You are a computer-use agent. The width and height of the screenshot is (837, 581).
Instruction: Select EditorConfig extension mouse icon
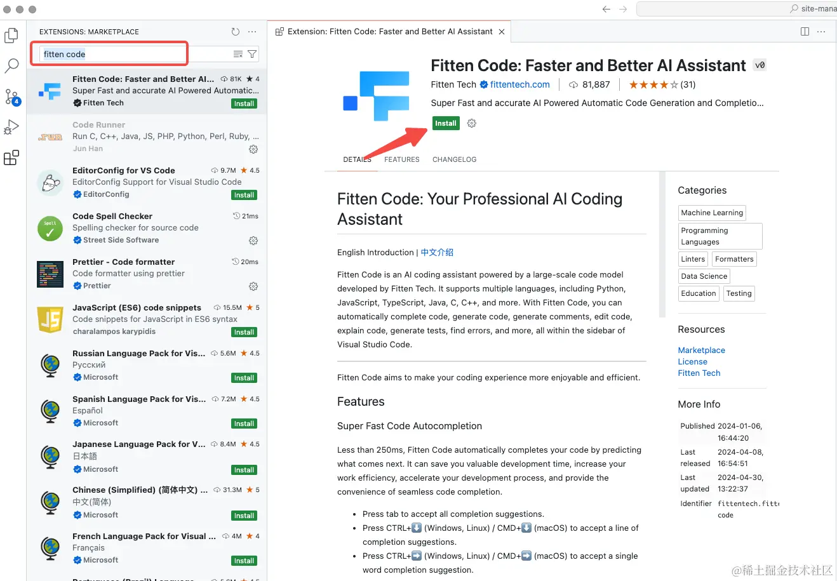coord(50,183)
